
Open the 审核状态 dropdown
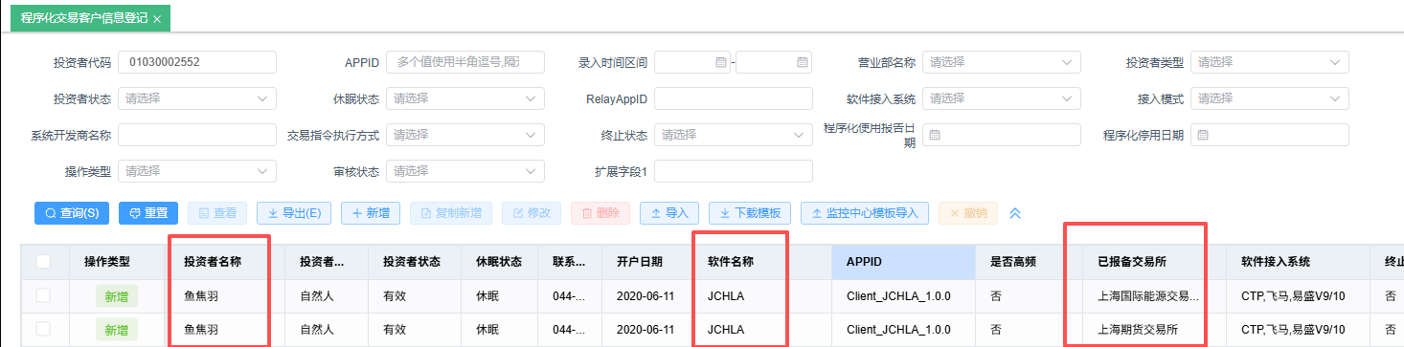[465, 171]
